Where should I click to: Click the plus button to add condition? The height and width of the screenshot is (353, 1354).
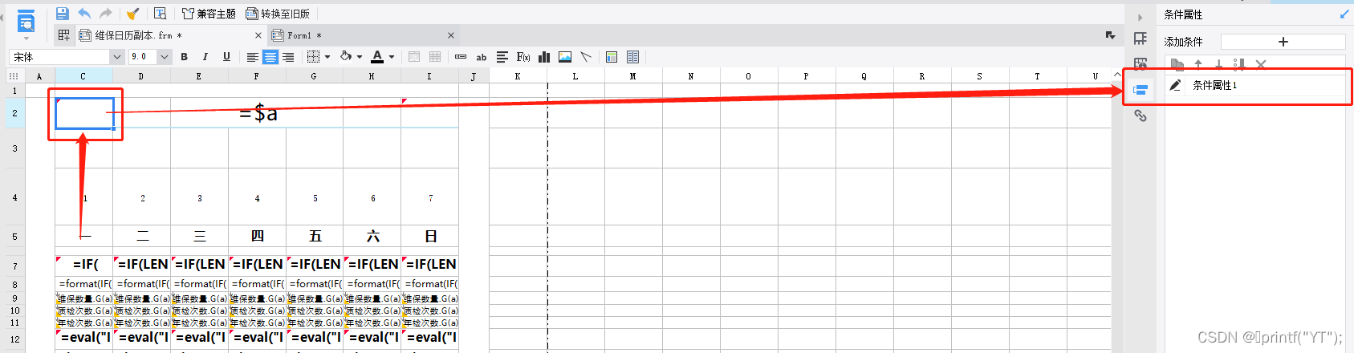click(1283, 42)
